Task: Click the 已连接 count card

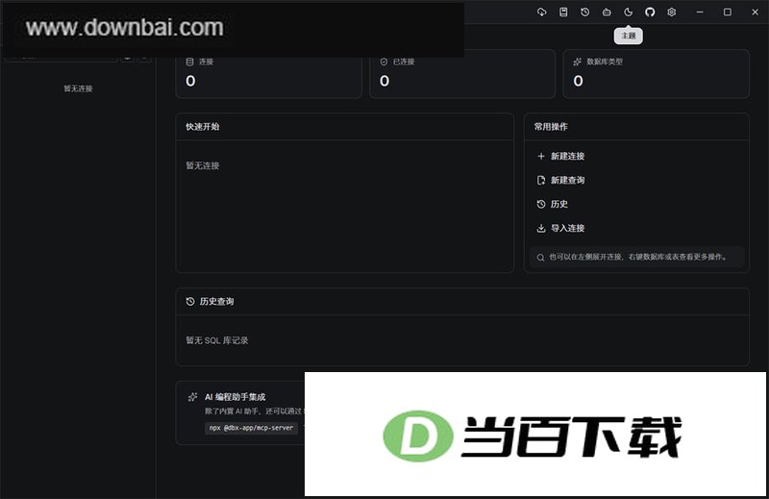Action: (462, 74)
